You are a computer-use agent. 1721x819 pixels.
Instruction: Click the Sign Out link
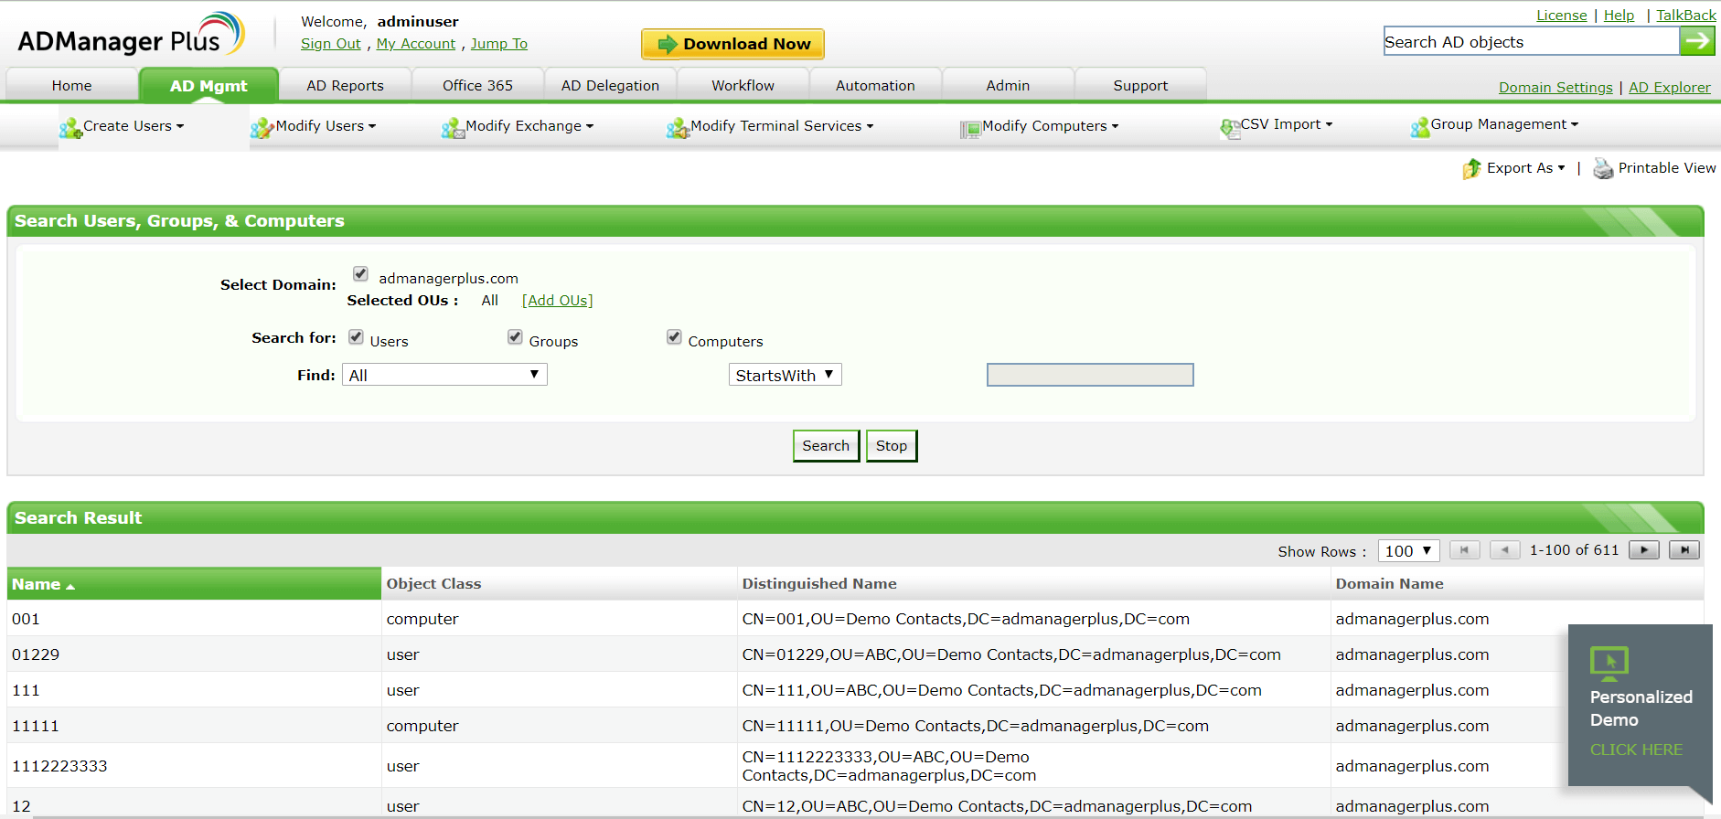click(x=331, y=44)
